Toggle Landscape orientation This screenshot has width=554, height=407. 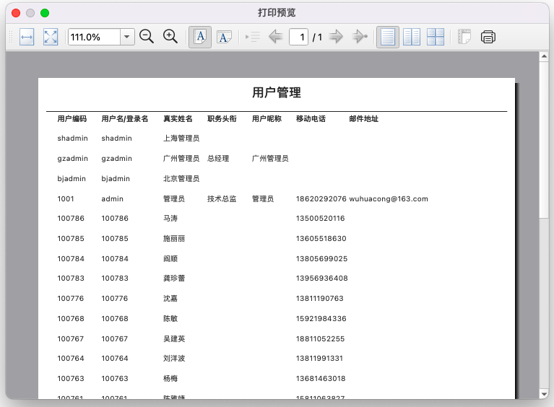pyautogui.click(x=224, y=37)
